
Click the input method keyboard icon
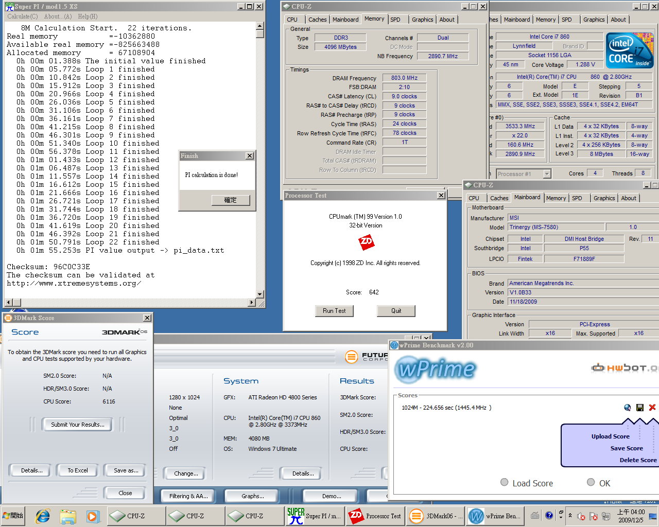[x=535, y=515]
